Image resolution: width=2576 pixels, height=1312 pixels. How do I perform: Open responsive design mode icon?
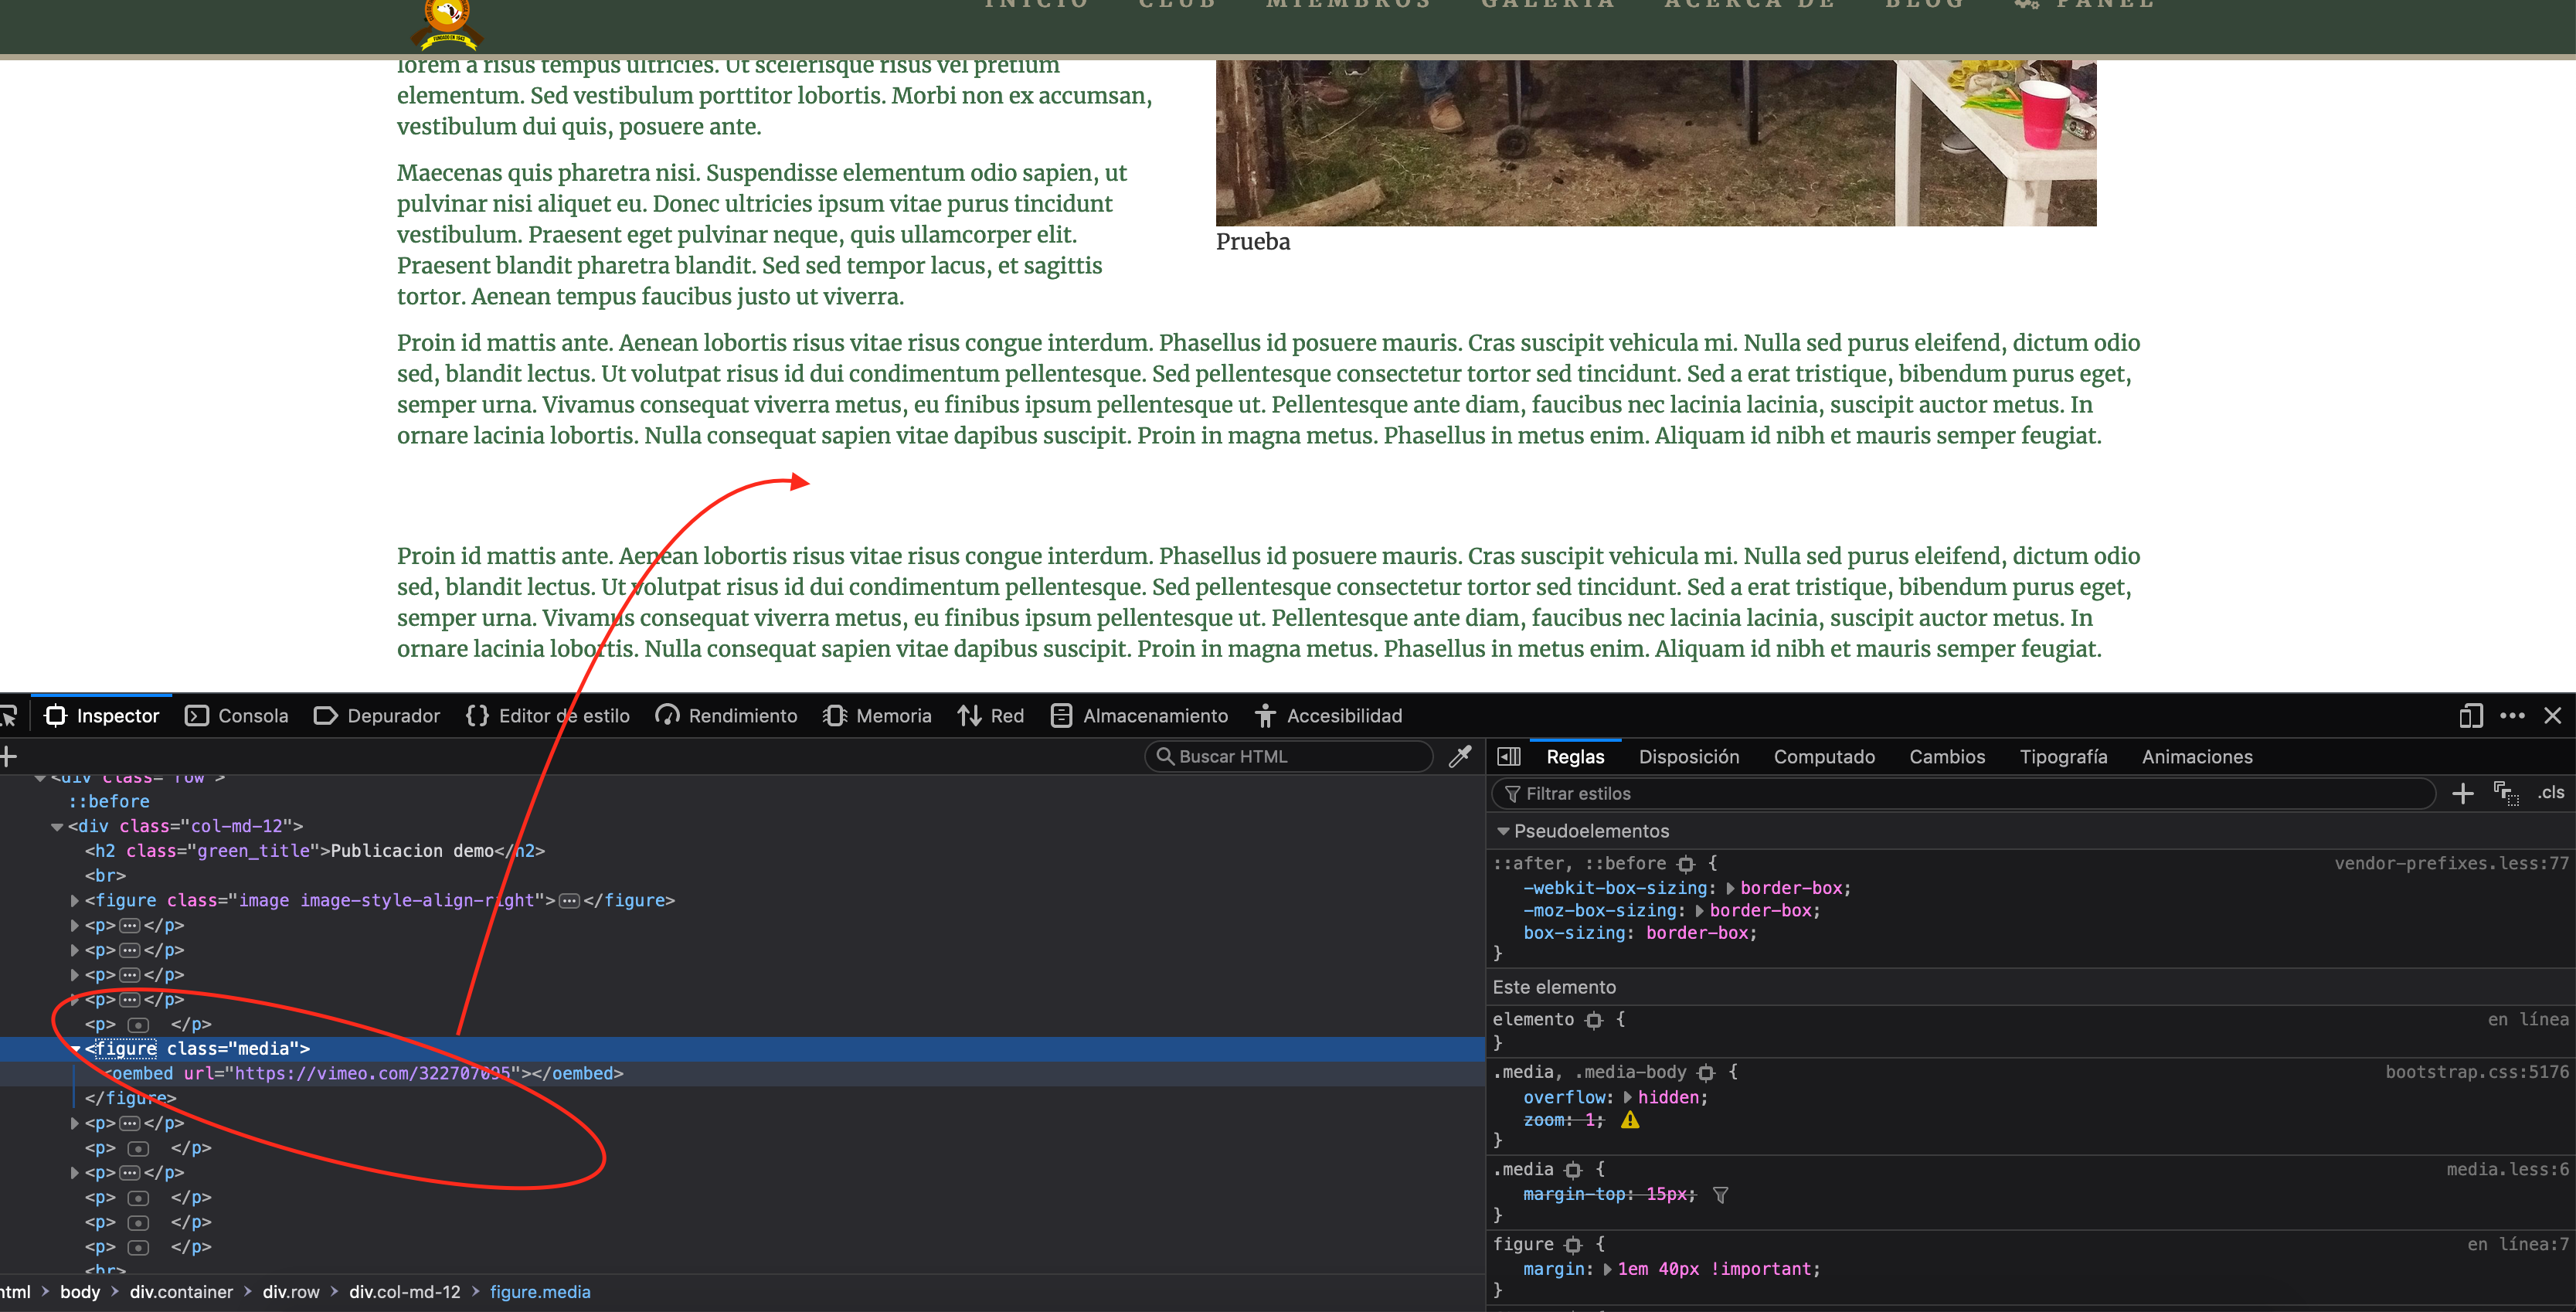[x=2470, y=716]
